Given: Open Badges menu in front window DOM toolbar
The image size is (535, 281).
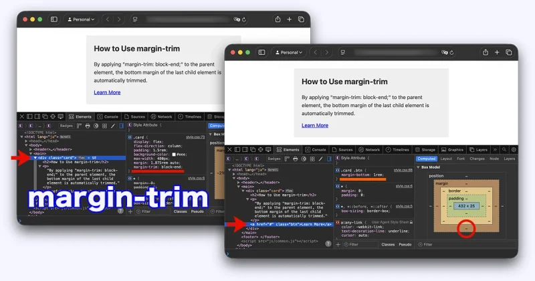Looking at the screenshot, I should click(274, 159).
